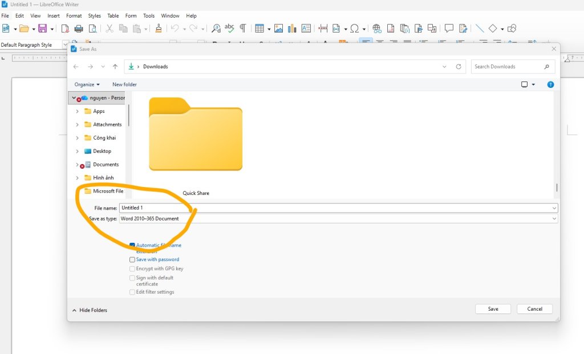The width and height of the screenshot is (584, 354).
Task: Click the Paste clipboard icon
Action: (x=137, y=29)
